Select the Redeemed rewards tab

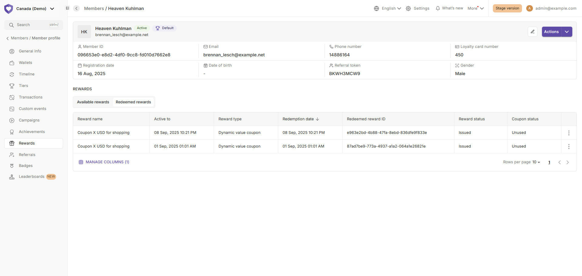coord(133,102)
